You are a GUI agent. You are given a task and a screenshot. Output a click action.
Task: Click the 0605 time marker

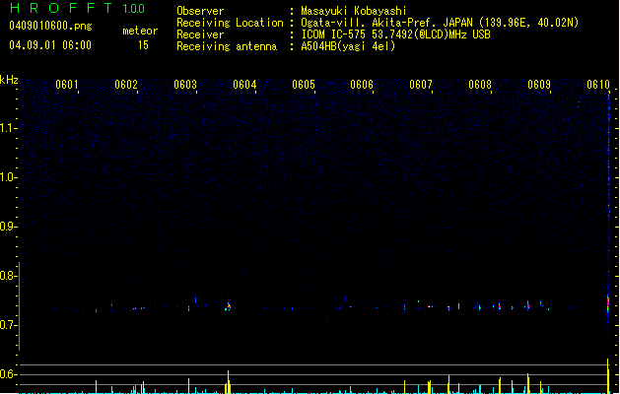pyautogui.click(x=304, y=85)
